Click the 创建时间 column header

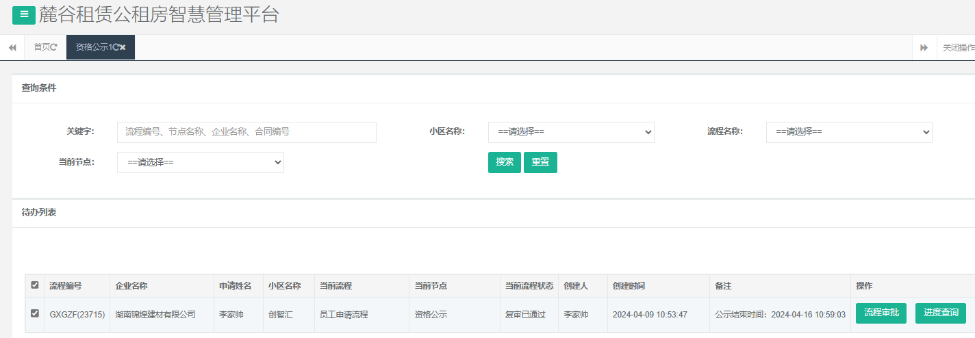pos(629,286)
